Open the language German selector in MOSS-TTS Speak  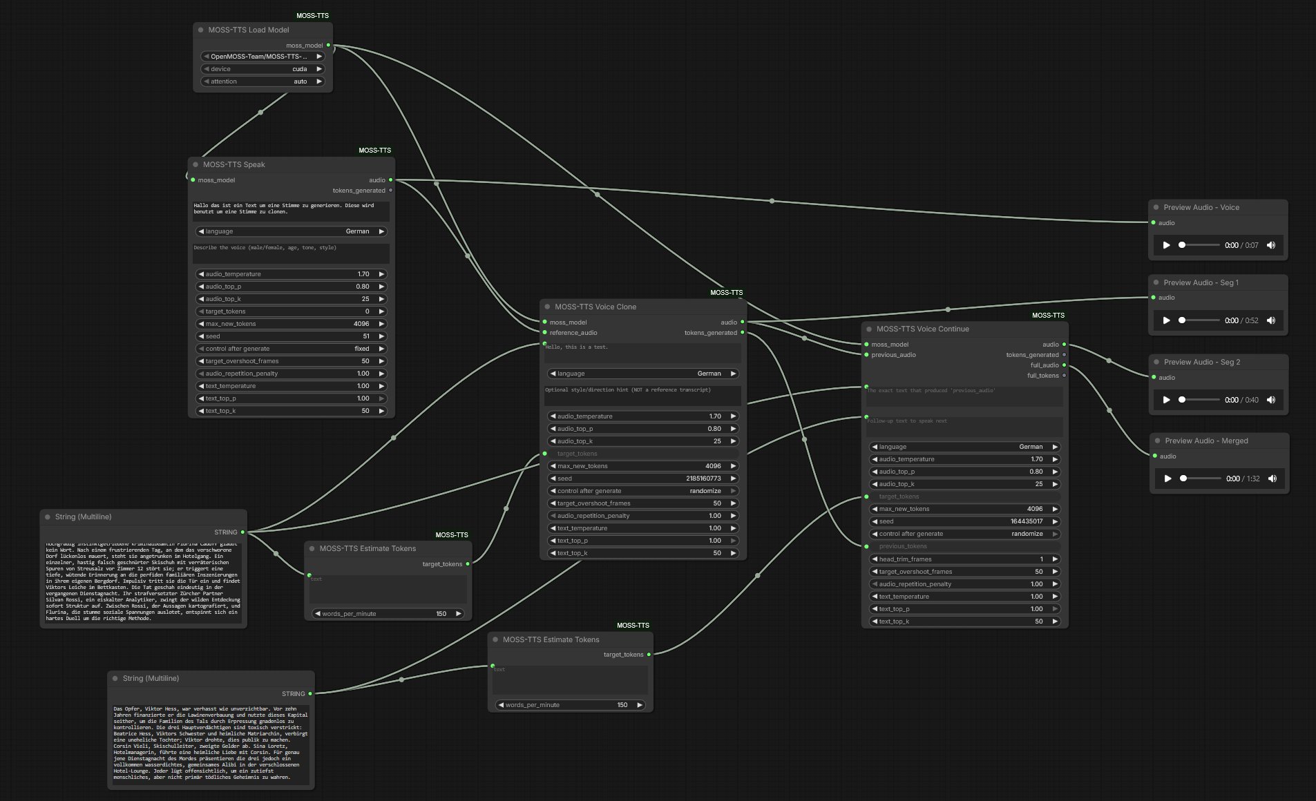point(291,231)
